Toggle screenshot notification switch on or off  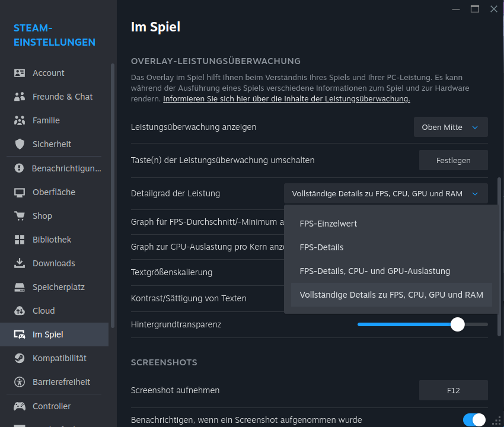(475, 419)
